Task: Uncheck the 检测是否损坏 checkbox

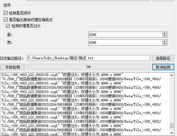Action: click(x=5, y=13)
